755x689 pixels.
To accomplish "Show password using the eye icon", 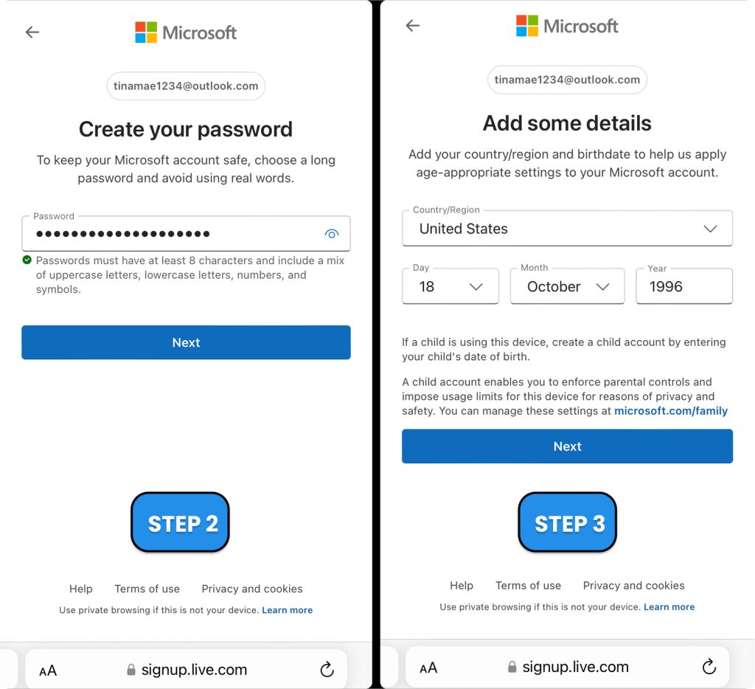I will tap(331, 234).
